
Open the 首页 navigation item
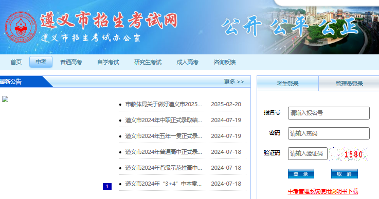pos(16,62)
